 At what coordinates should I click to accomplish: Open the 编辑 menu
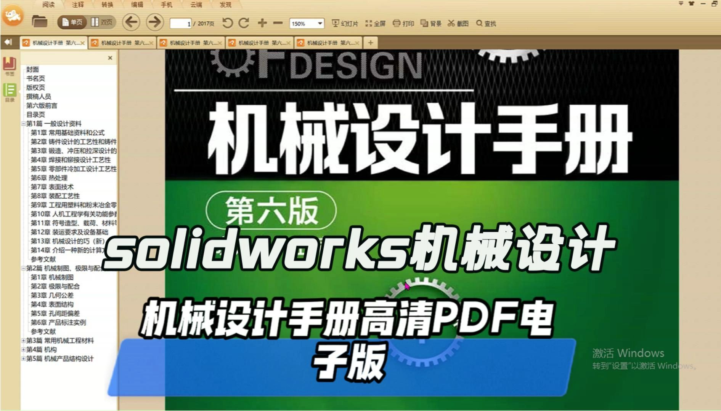137,5
